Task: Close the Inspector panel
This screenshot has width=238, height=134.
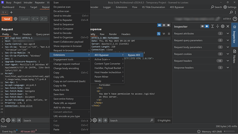Action: [x=228, y=27]
